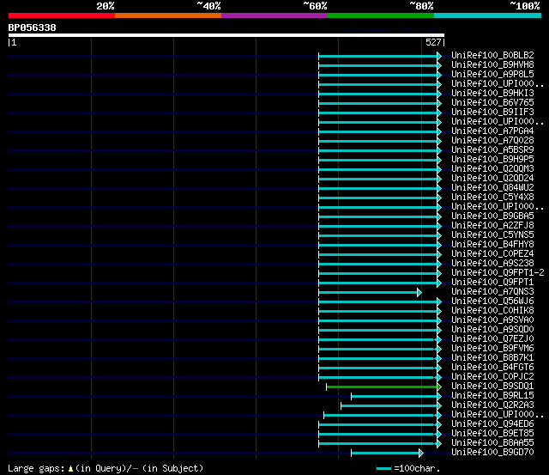This screenshot has width=549, height=475.
Task: Open hit UniRef100_B6V765
Action: (x=492, y=103)
